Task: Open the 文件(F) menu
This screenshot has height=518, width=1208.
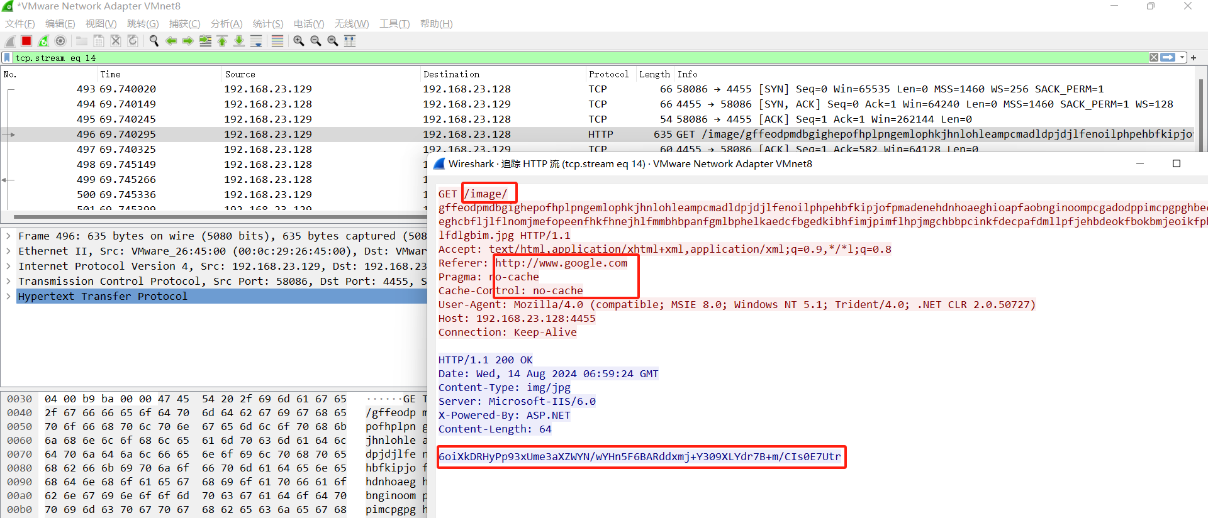Action: point(20,24)
